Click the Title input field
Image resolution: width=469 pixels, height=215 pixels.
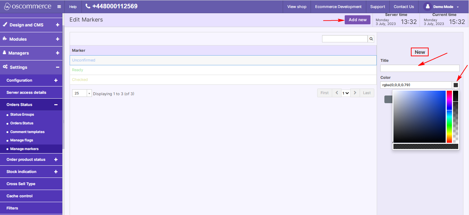click(x=420, y=68)
